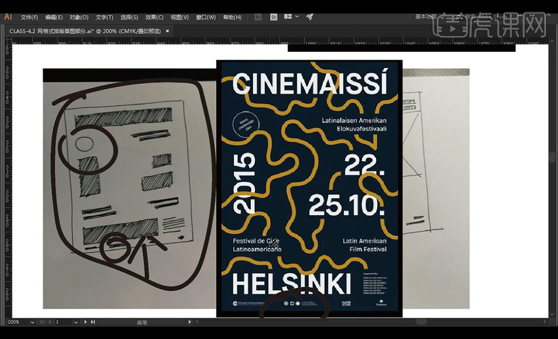
Task: Click the GPU performance rocket icon
Action: [309, 17]
